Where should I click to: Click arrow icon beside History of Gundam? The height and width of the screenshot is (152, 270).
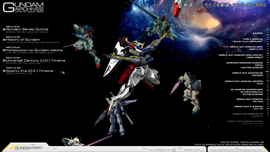pyautogui.click(x=4, y=40)
